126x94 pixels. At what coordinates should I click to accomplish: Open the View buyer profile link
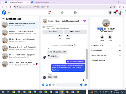(71, 45)
